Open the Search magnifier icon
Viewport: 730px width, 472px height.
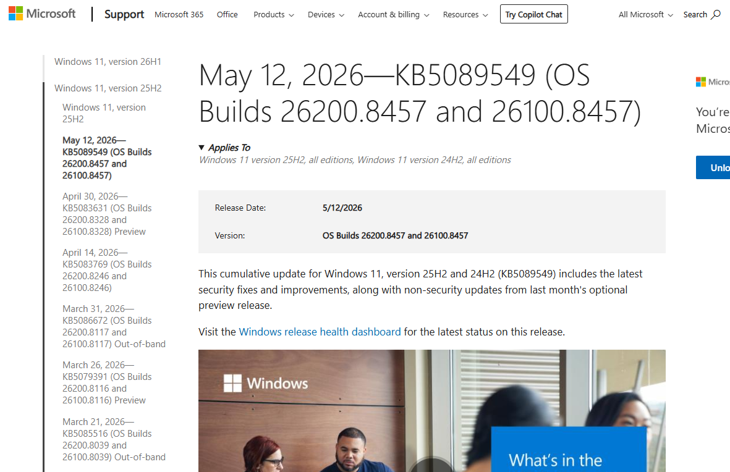tap(716, 14)
